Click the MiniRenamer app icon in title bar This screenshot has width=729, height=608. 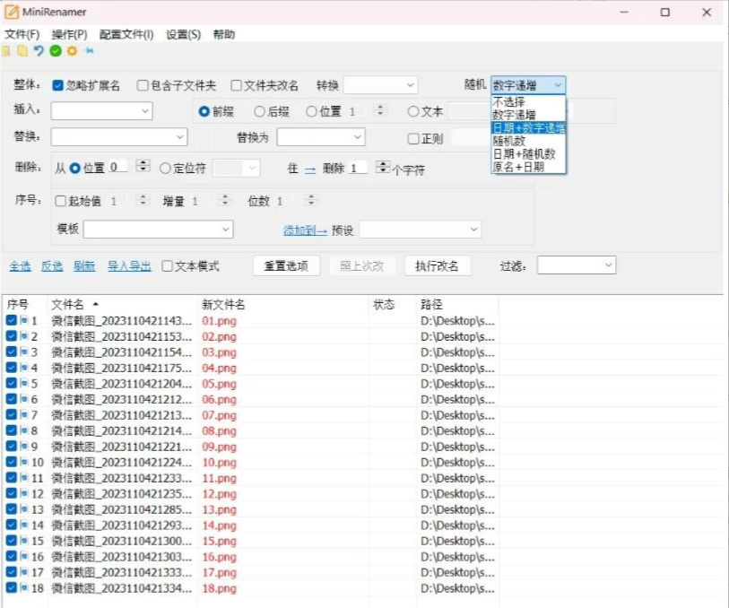click(x=13, y=13)
